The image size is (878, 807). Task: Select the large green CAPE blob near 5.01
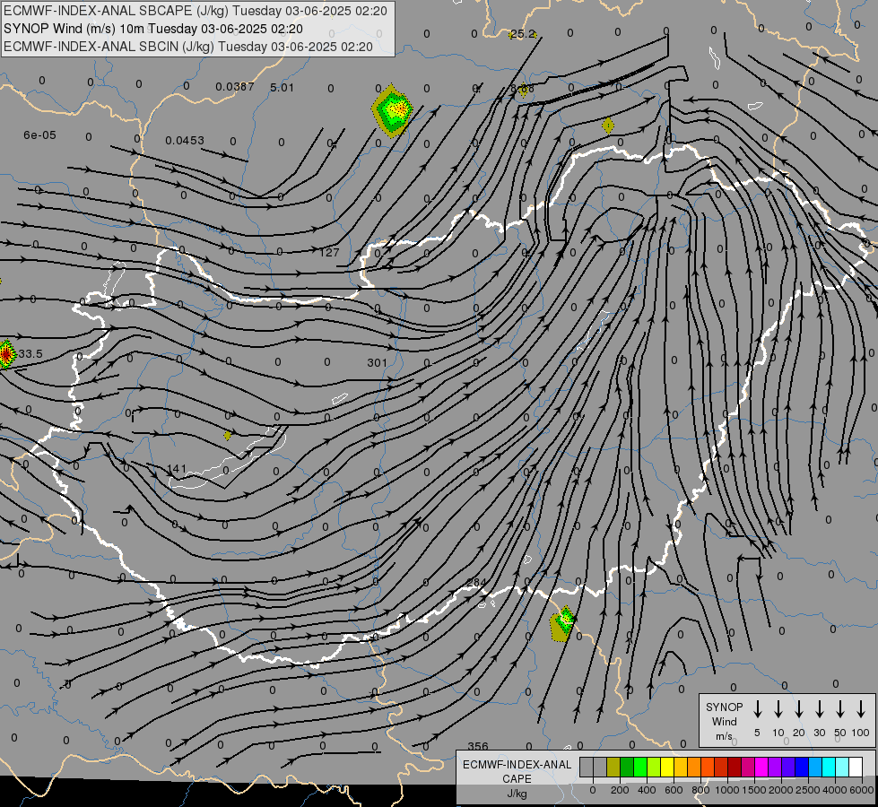393,110
